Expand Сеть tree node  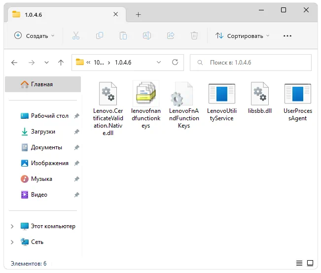tap(12, 242)
